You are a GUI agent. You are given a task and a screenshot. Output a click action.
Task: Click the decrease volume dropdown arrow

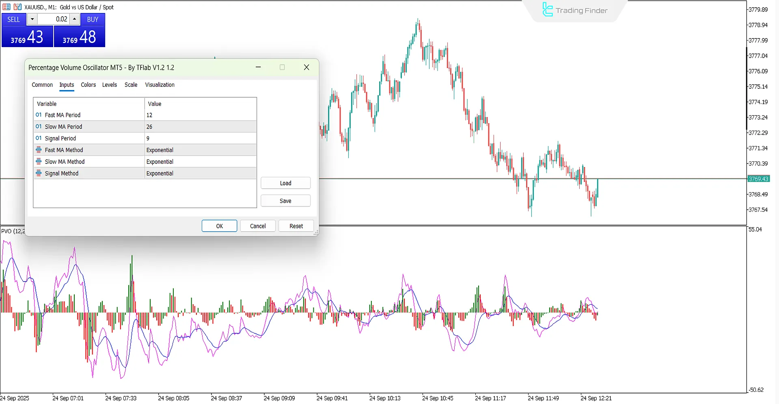(32, 19)
